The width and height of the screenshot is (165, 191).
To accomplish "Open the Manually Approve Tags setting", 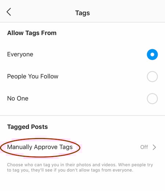I will [82, 147].
